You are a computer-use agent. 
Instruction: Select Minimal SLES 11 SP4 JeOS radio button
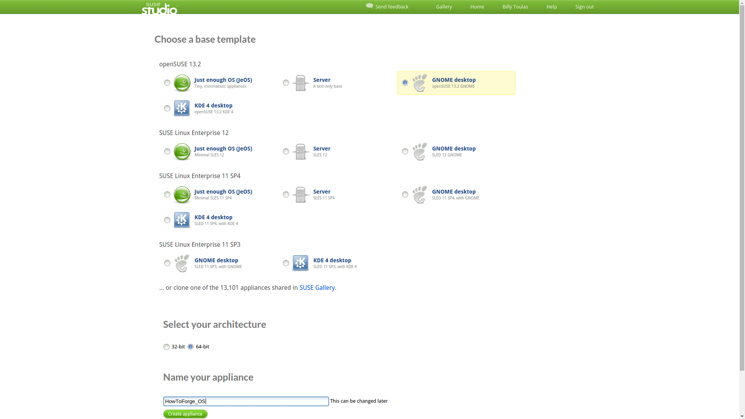[167, 194]
